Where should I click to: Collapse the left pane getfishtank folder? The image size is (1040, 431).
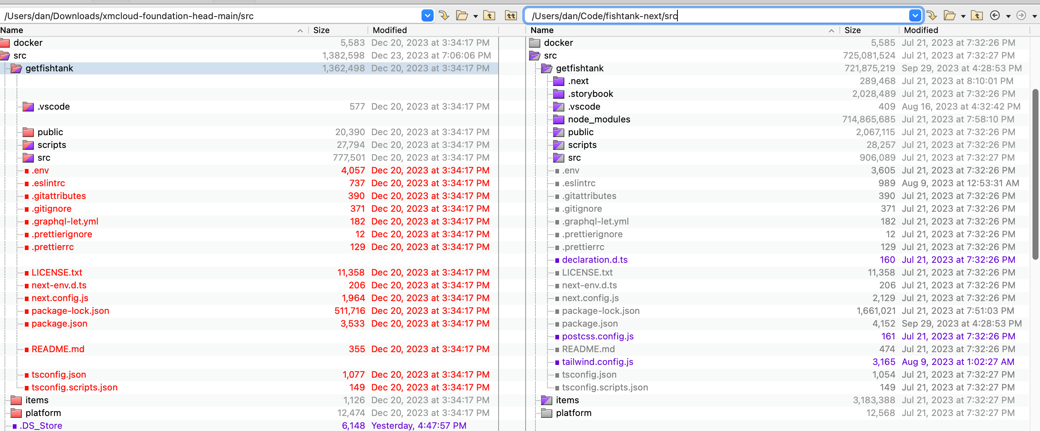click(16, 69)
